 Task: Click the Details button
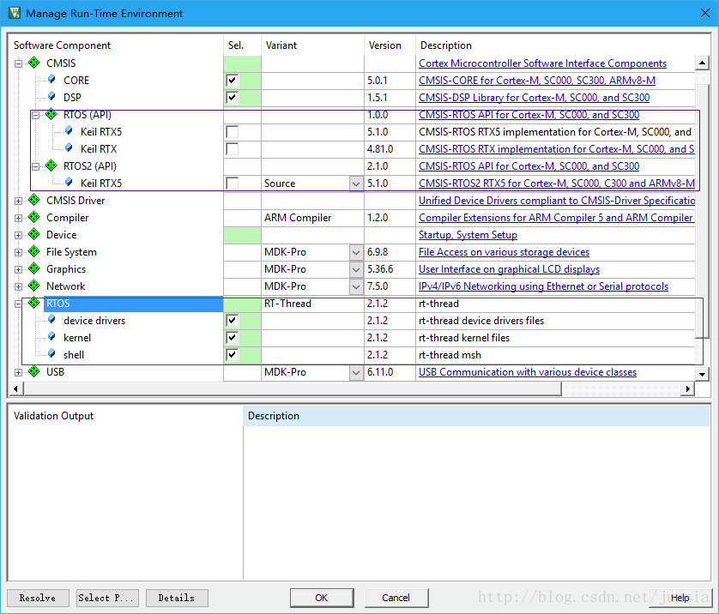point(177,598)
